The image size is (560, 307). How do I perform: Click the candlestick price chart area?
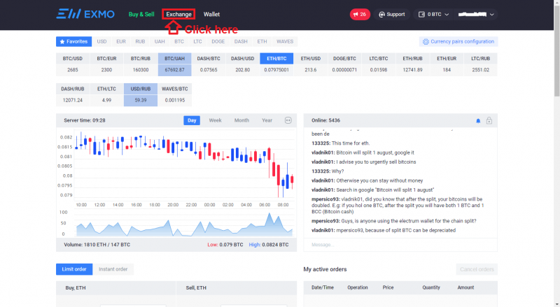[x=184, y=165]
